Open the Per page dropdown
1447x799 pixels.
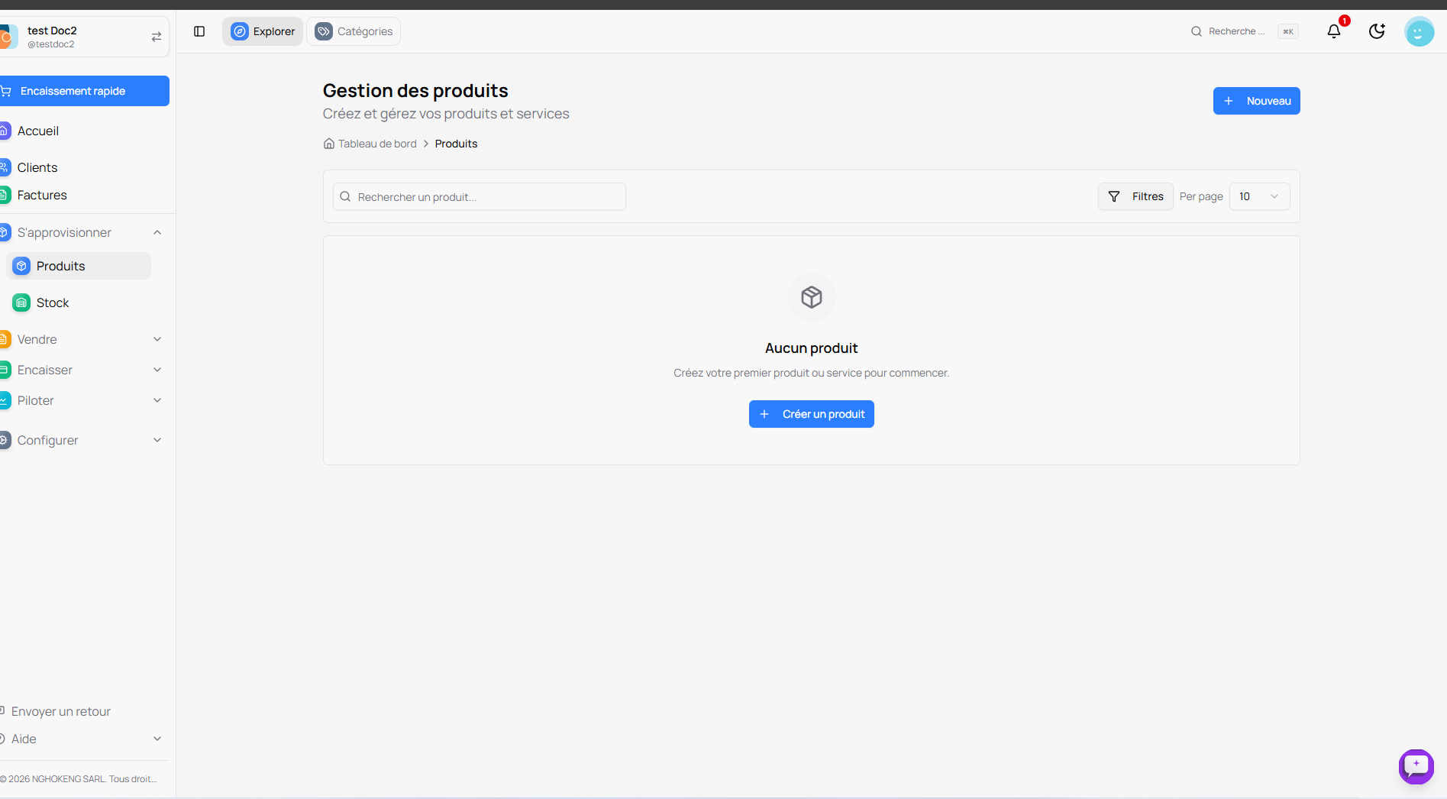(1259, 196)
